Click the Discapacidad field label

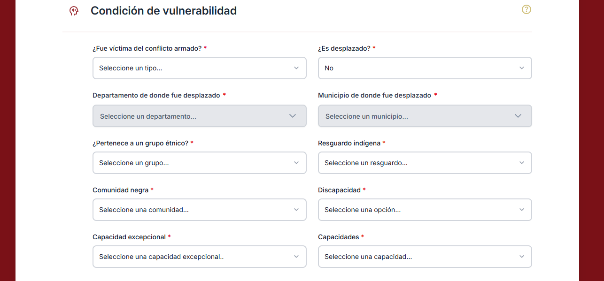339,190
